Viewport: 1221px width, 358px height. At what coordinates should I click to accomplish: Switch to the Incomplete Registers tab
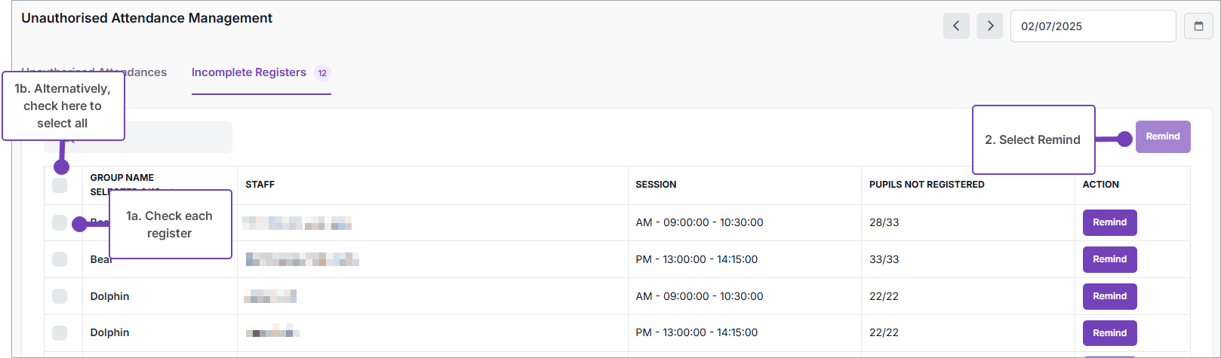click(x=249, y=72)
